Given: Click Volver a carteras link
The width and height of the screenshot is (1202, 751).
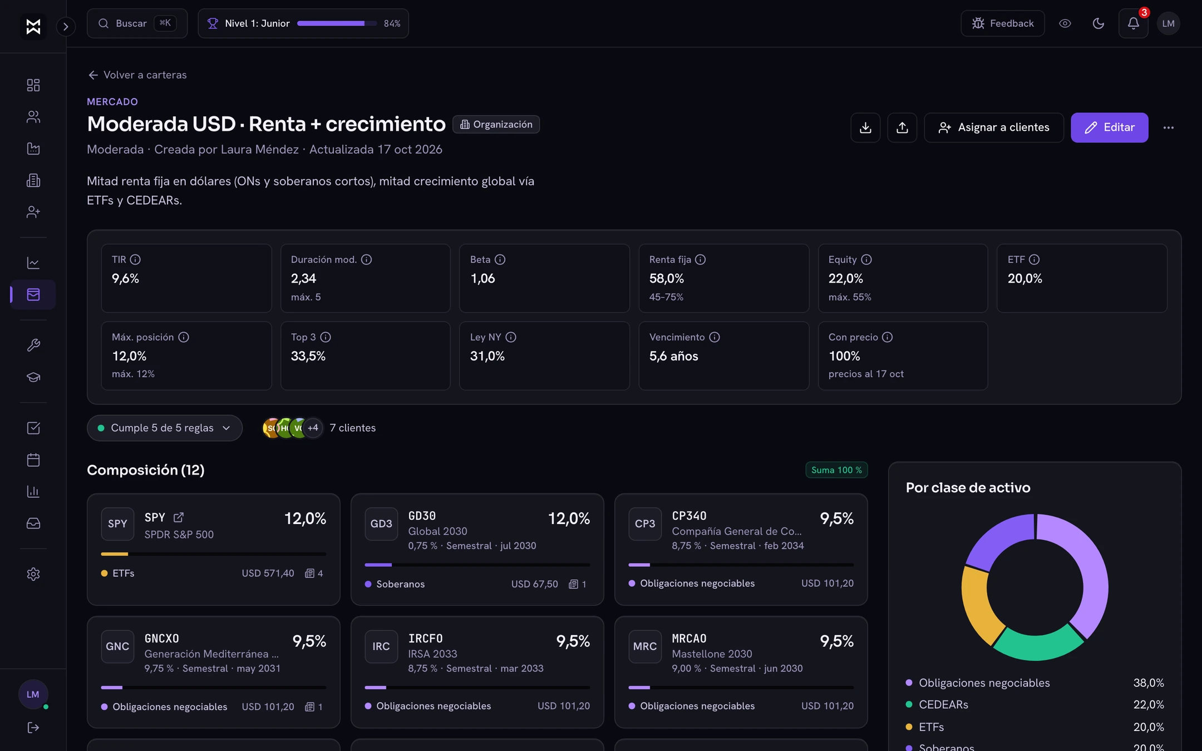Looking at the screenshot, I should (x=137, y=75).
